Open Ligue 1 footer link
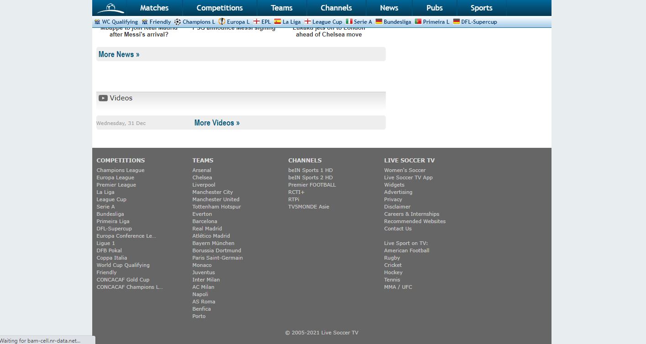This screenshot has height=344, width=646. pyautogui.click(x=106, y=243)
